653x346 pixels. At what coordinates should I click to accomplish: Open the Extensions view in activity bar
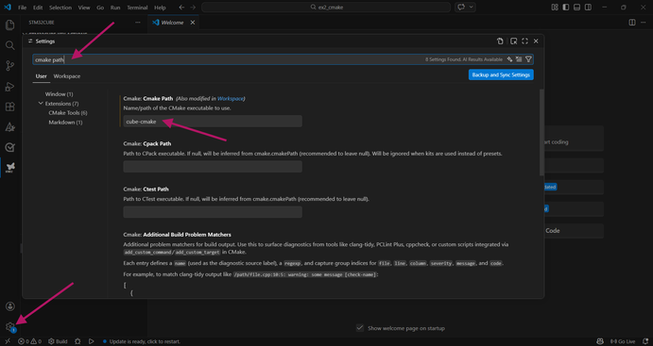point(10,107)
